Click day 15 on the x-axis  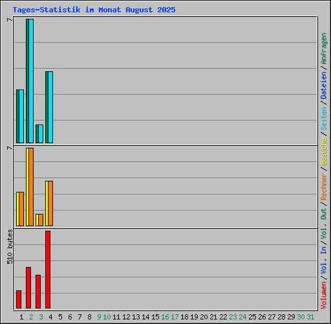pos(155,317)
